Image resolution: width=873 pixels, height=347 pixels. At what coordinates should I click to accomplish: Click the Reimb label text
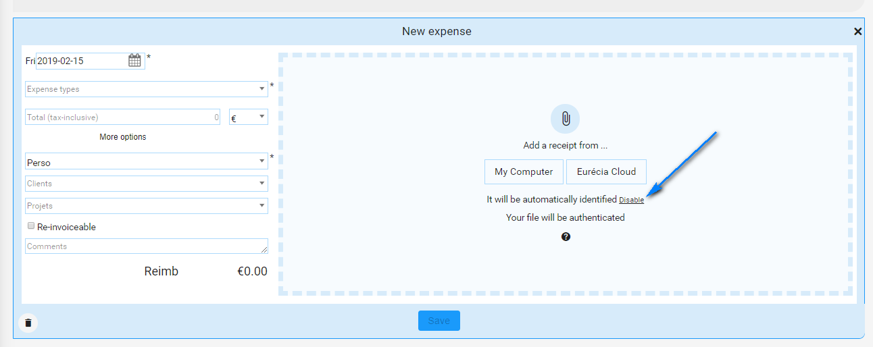click(x=161, y=271)
